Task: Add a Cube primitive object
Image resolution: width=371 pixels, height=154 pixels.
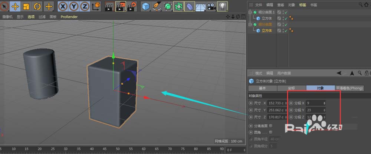Action: pos(146,6)
